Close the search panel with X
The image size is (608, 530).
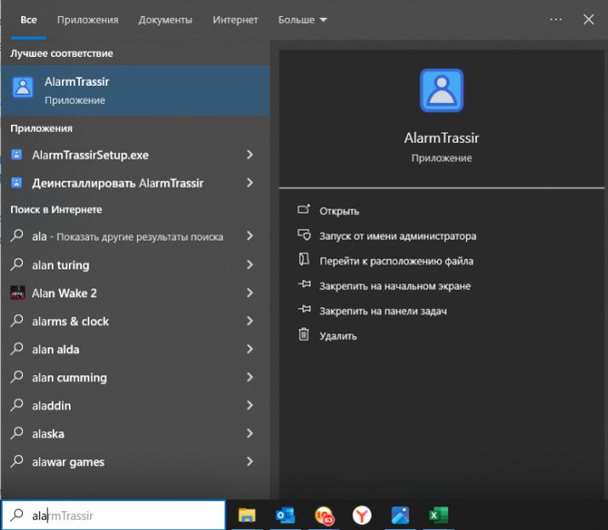pyautogui.click(x=588, y=20)
